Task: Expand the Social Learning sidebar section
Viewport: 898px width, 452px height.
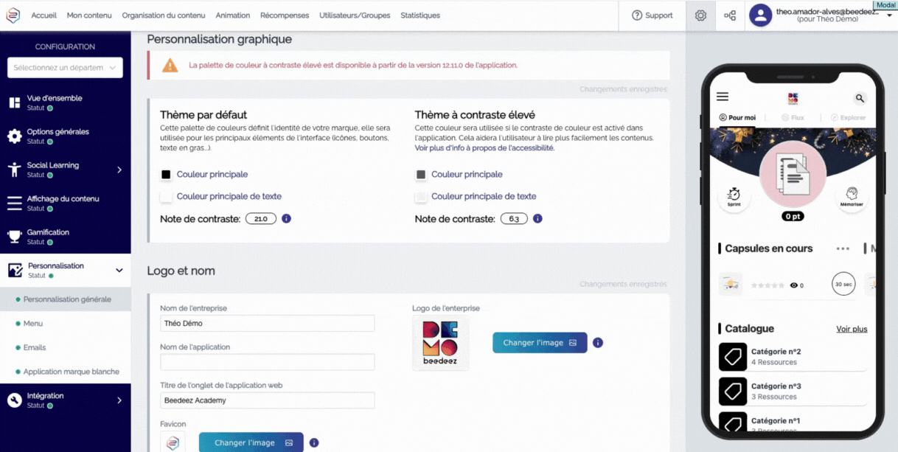Action: click(x=119, y=170)
